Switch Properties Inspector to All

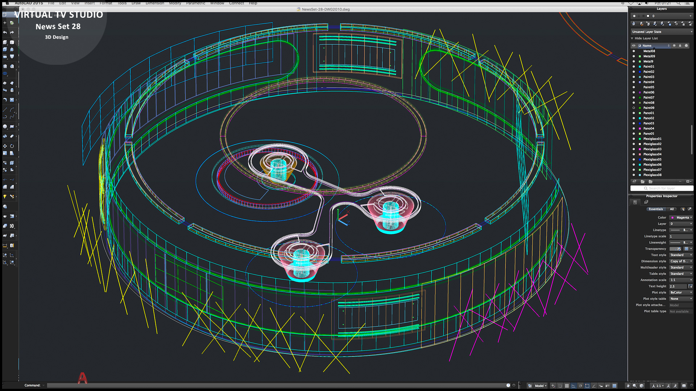pos(672,209)
